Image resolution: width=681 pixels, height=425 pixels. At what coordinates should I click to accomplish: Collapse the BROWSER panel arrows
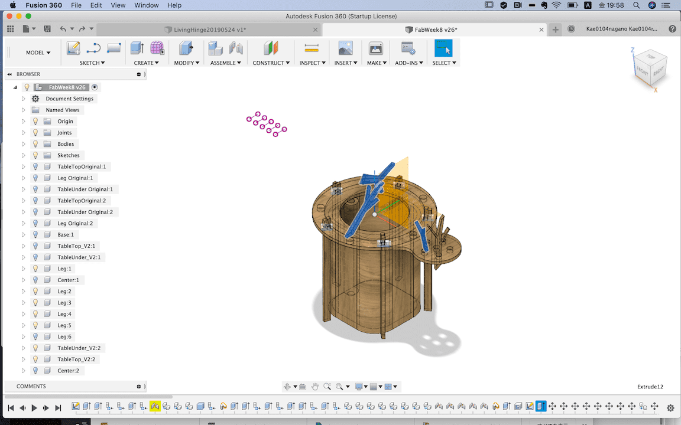point(9,74)
